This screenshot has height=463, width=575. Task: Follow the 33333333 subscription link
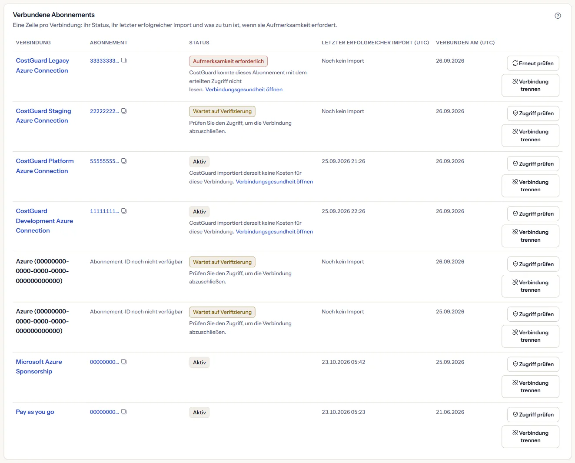[104, 60]
